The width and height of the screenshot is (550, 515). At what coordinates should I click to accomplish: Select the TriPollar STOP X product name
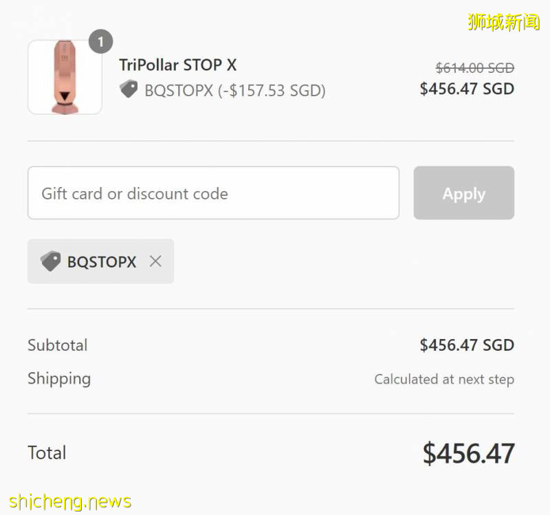(177, 65)
